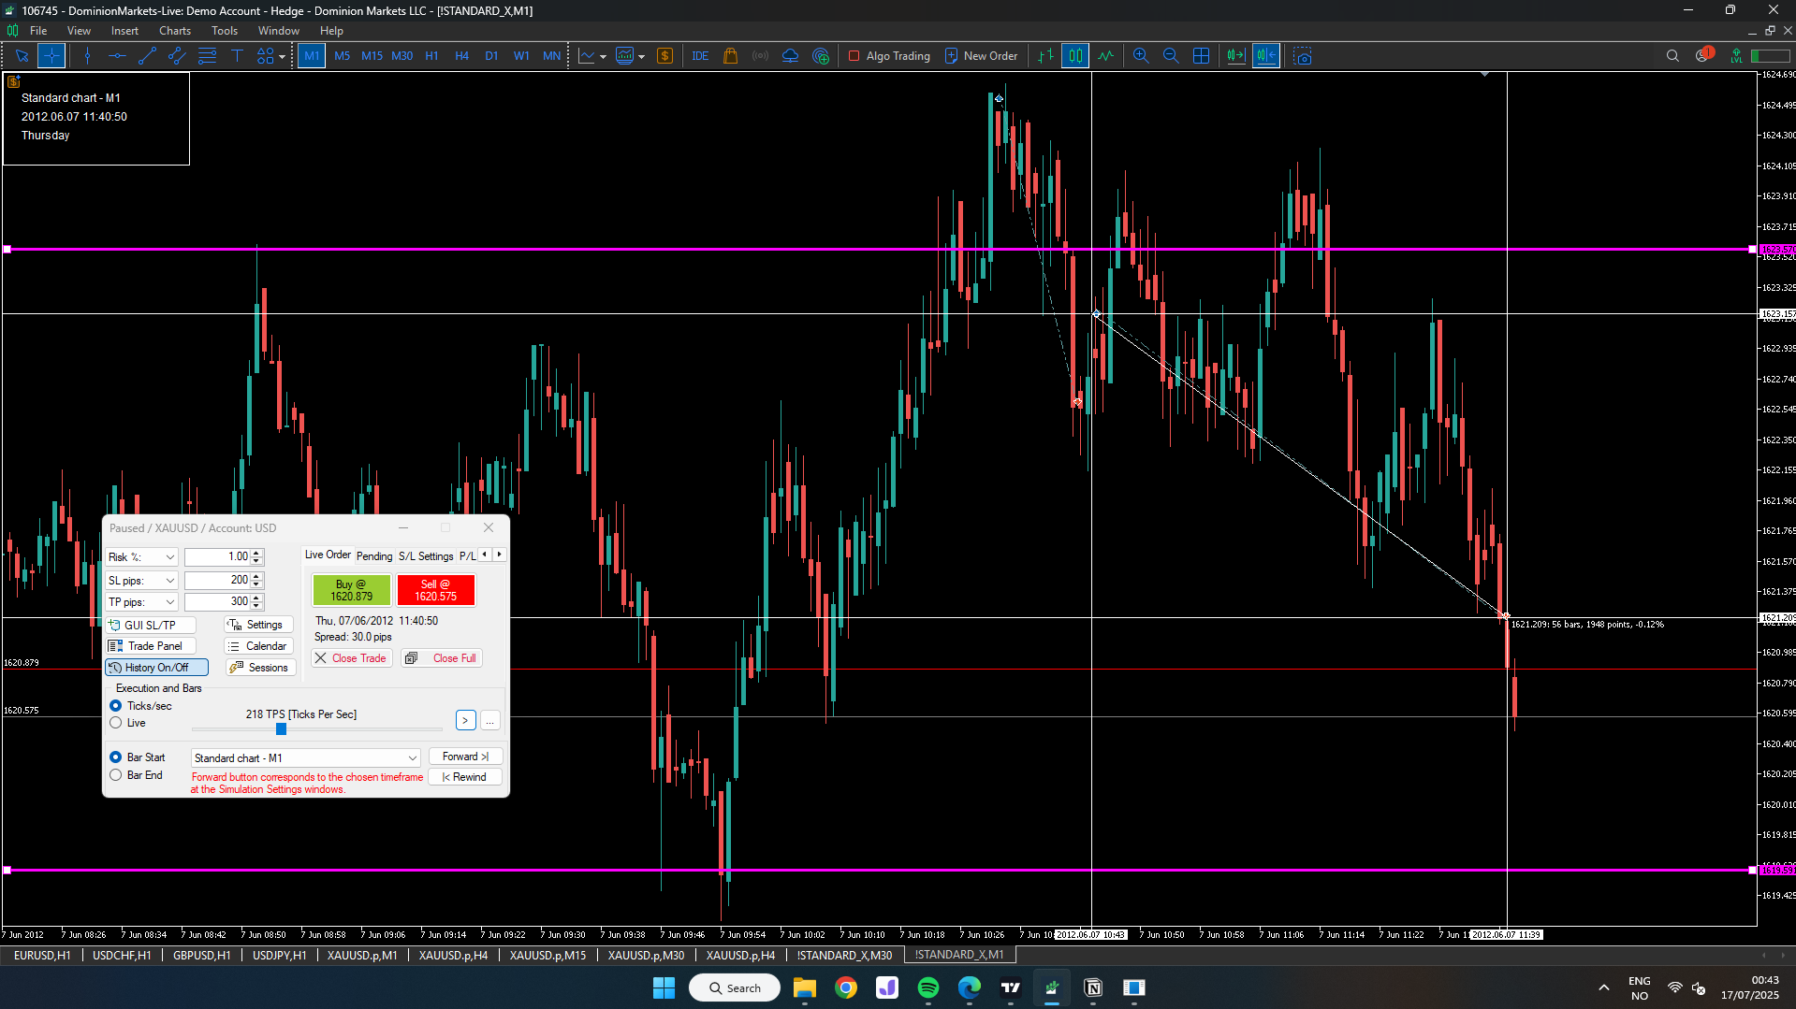Screen dimensions: 1796x1009
Task: Click the dollar sign trading icon
Action: tap(665, 56)
